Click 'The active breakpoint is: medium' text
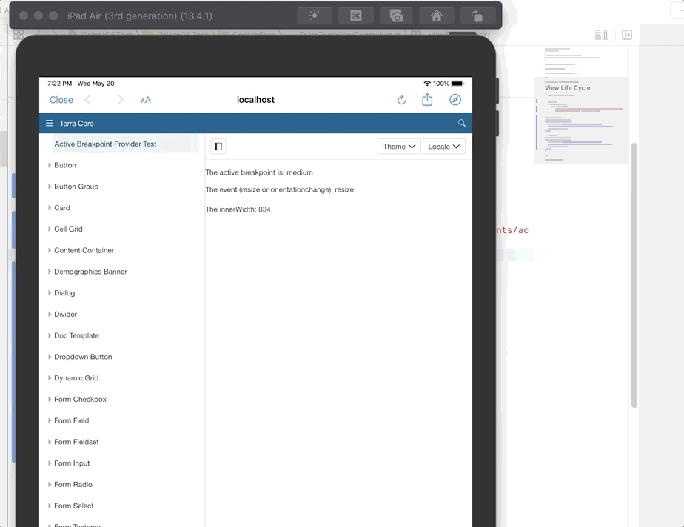684x527 pixels. click(x=259, y=172)
